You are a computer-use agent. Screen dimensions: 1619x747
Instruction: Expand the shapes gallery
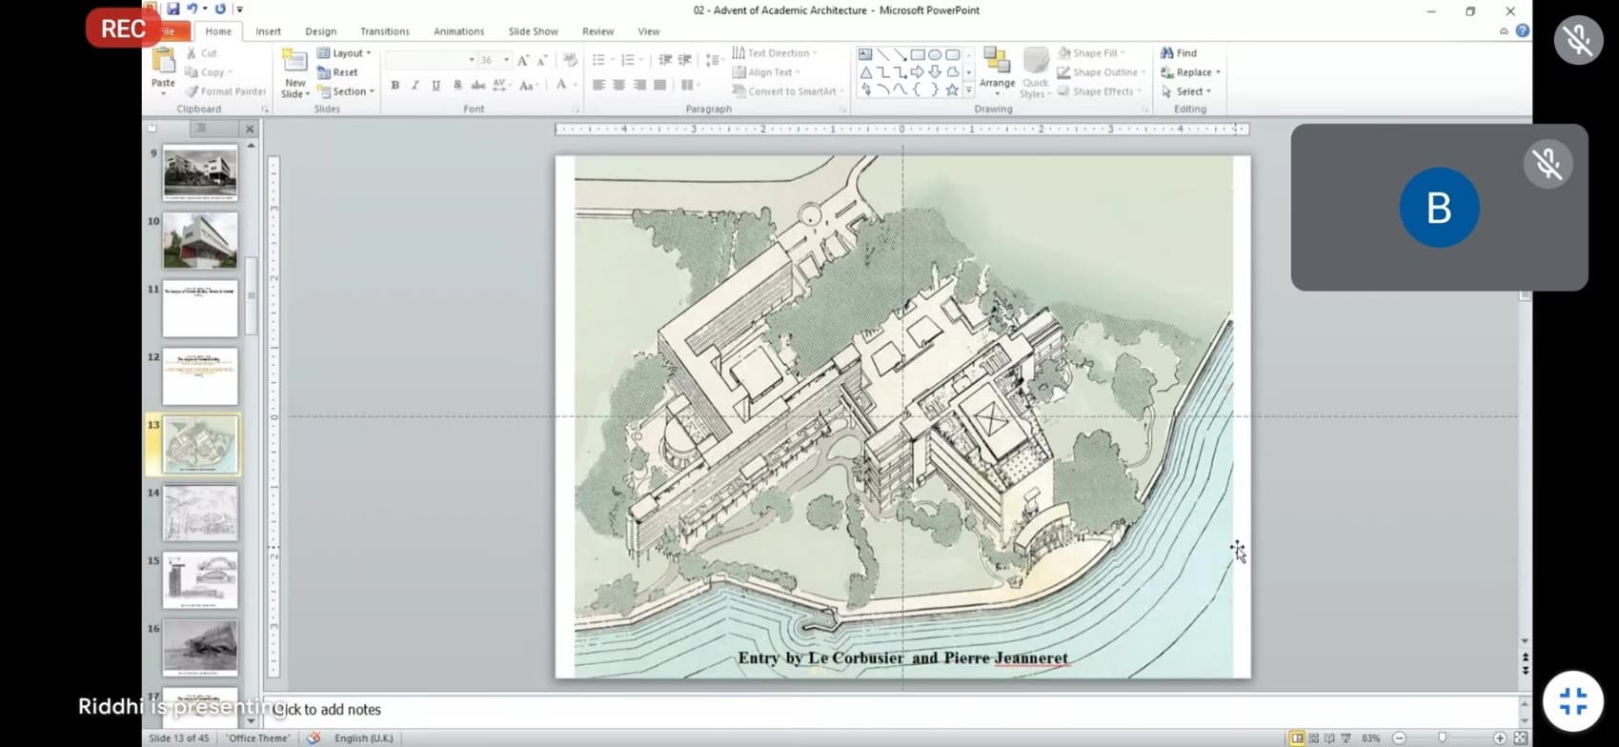pos(969,90)
